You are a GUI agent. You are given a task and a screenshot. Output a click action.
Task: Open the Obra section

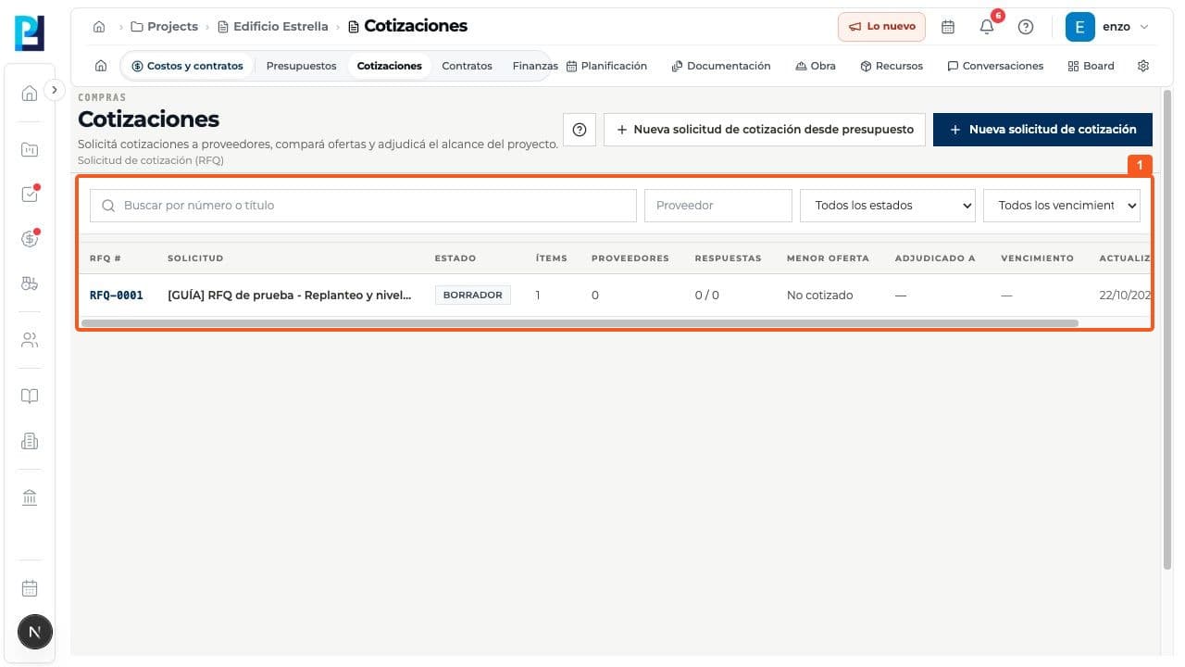click(x=815, y=66)
